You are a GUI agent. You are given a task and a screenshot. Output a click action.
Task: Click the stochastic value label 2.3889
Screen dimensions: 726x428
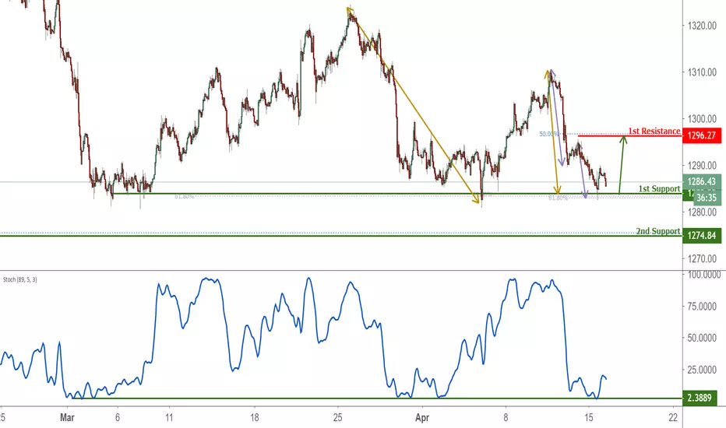(700, 398)
